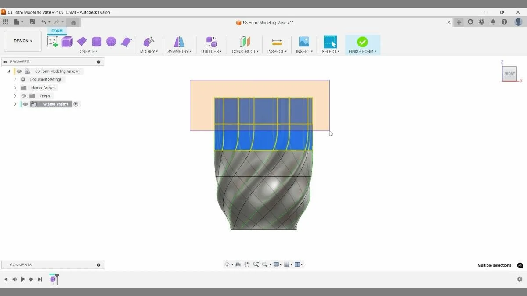Add a new design tab
This screenshot has height=296, width=527.
(x=459, y=22)
